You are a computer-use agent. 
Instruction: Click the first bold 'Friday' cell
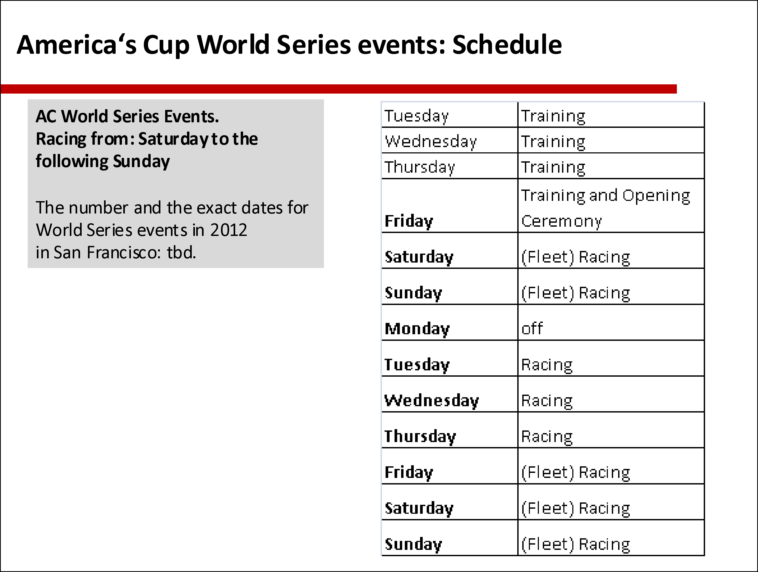pos(450,206)
